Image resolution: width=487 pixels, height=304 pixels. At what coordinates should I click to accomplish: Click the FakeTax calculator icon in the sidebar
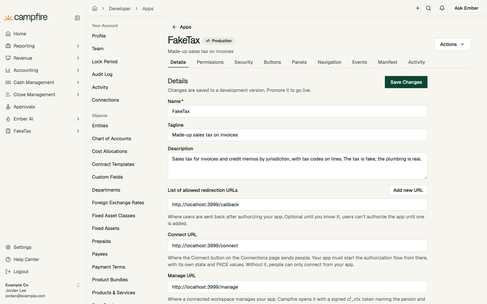(8, 131)
